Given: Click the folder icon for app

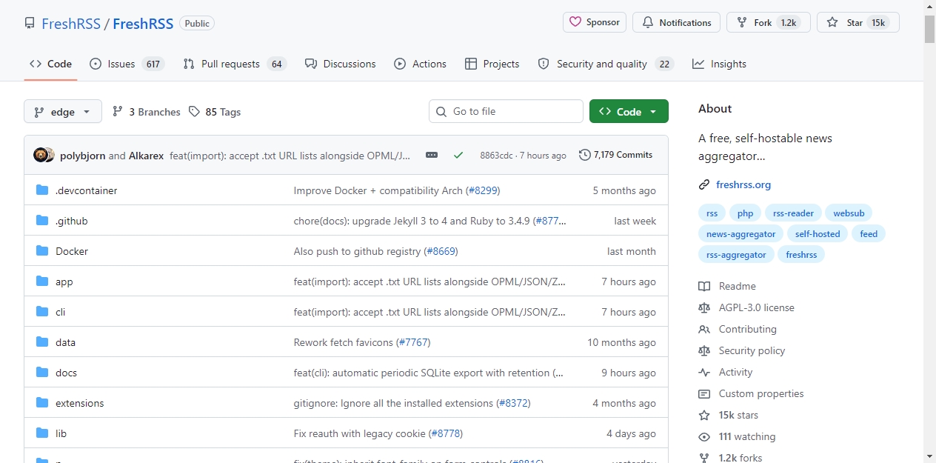Looking at the screenshot, I should pyautogui.click(x=42, y=282).
